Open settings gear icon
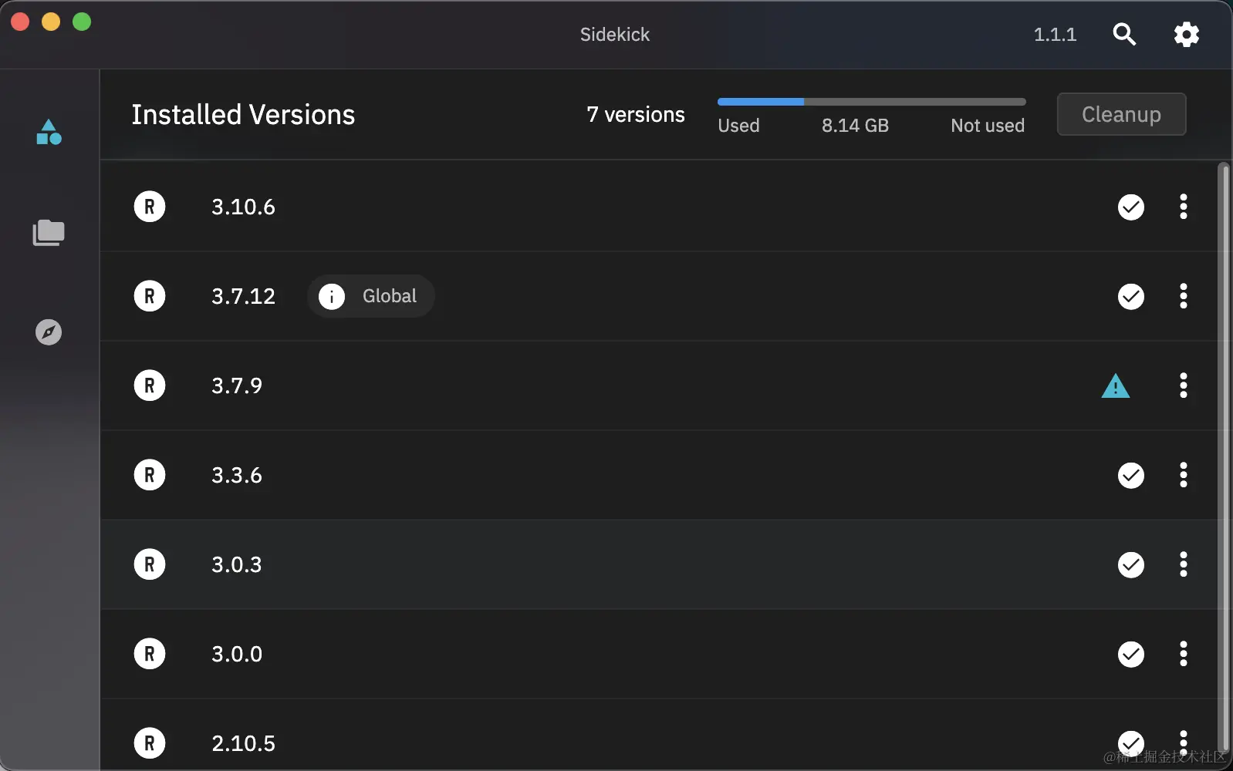 pyautogui.click(x=1186, y=35)
